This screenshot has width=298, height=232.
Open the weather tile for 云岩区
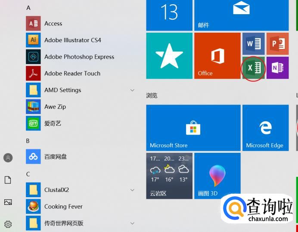pyautogui.click(x=169, y=176)
